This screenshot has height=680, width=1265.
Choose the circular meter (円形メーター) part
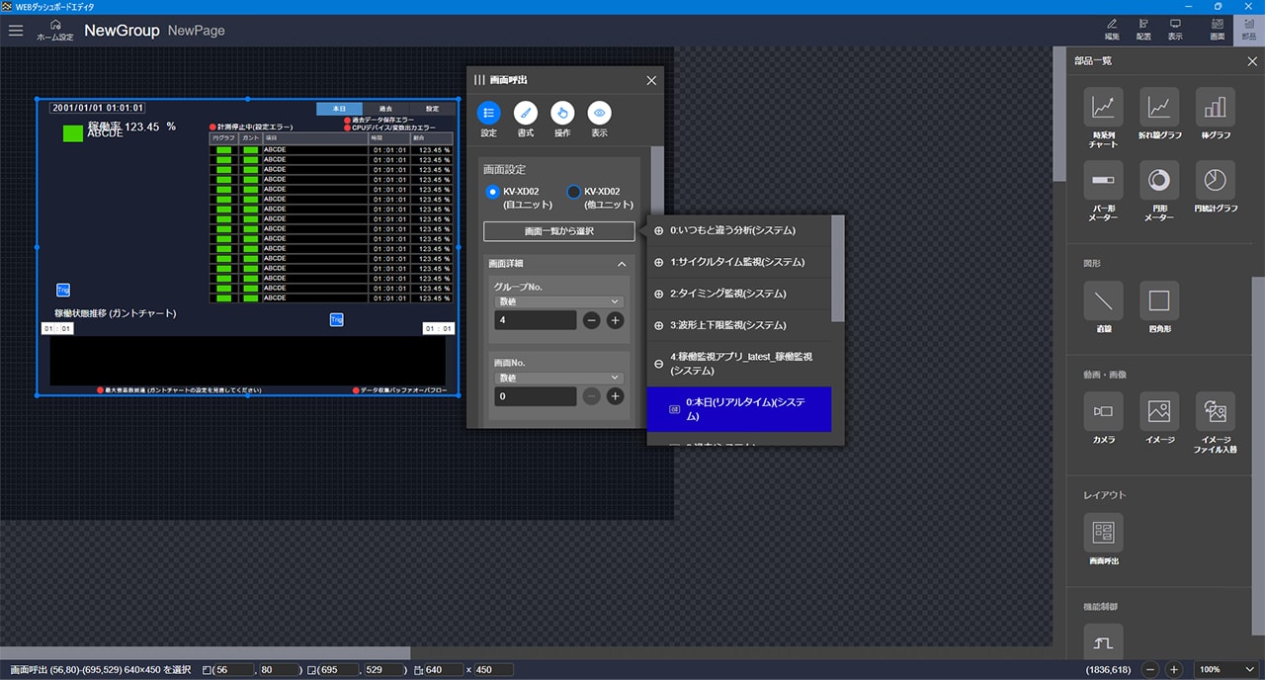[x=1159, y=180]
